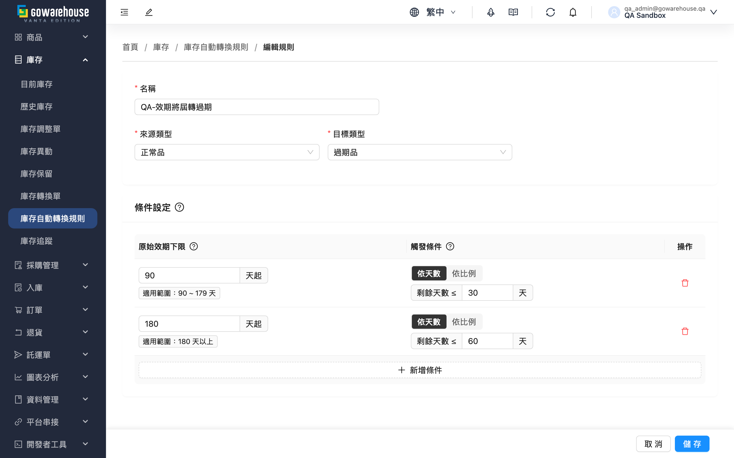734x458 pixels.
Task: Click the 商品 grid icon in sidebar
Action: (x=18, y=37)
